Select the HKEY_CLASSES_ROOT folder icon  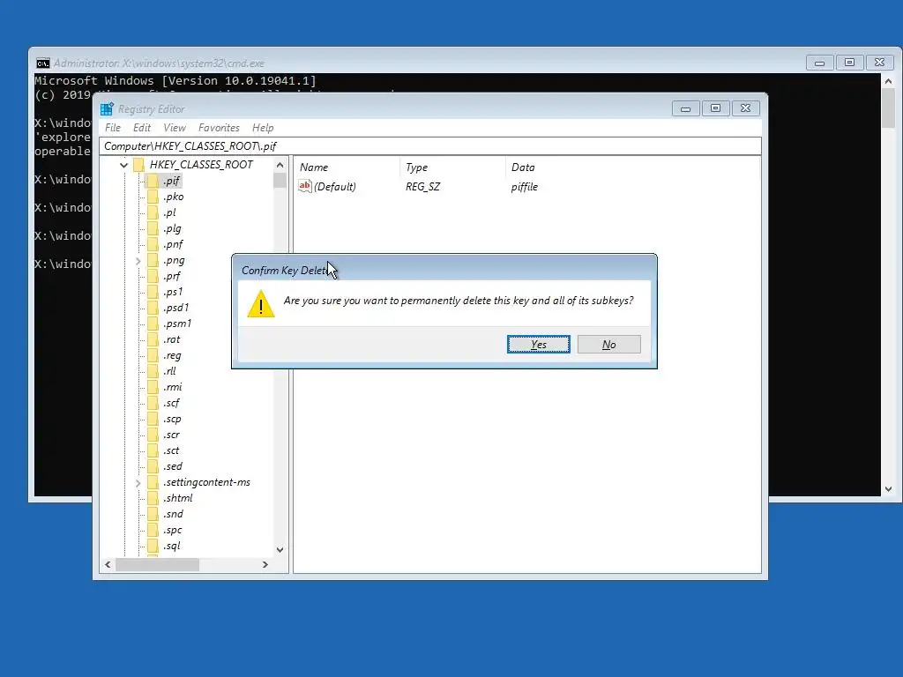click(x=138, y=165)
